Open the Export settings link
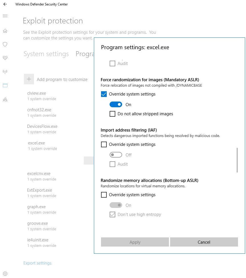Screen dimensions: 246x278 coord(37,263)
